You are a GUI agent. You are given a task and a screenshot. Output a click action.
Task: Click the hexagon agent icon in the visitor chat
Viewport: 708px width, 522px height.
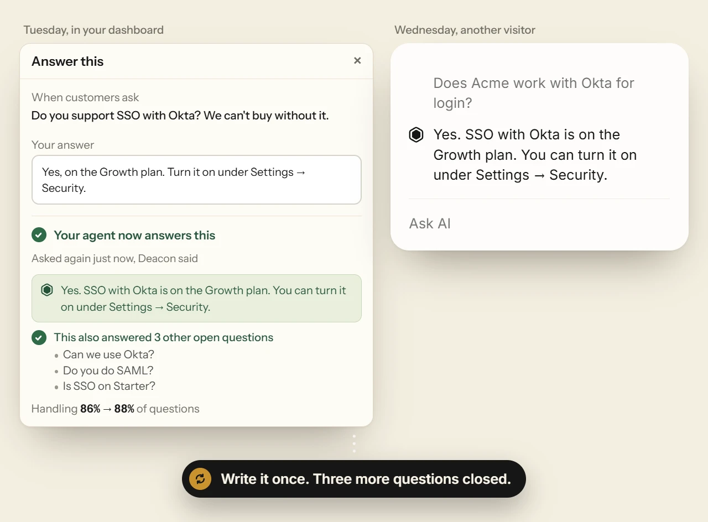(x=416, y=134)
